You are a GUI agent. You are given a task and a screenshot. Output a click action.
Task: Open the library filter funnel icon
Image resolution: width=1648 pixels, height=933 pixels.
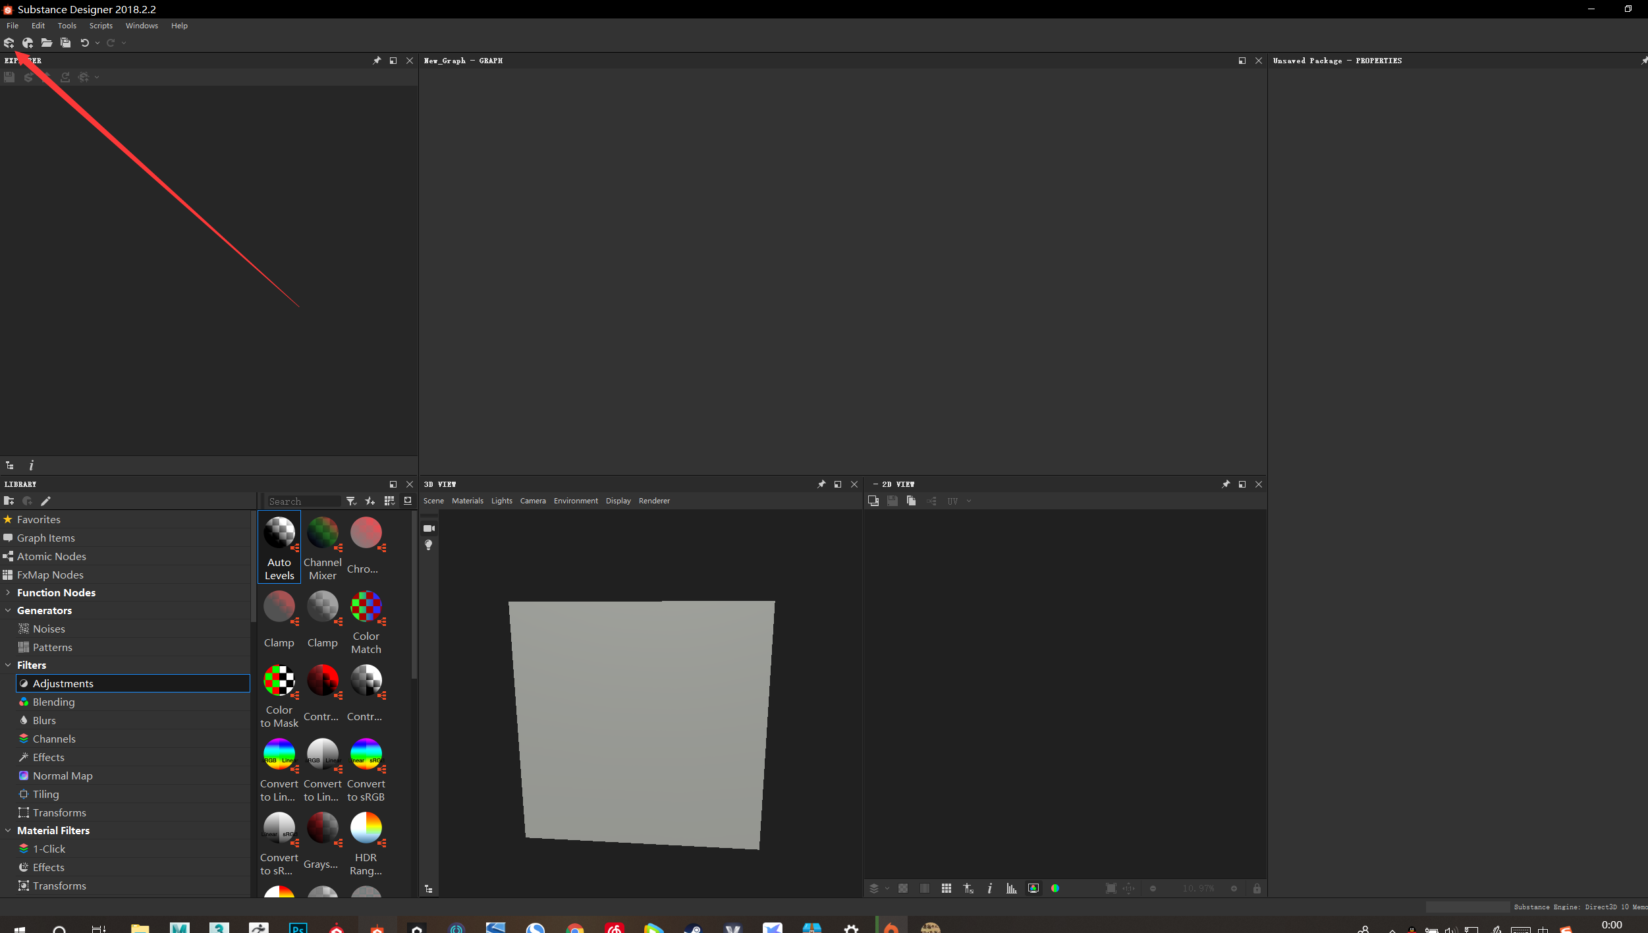(x=352, y=501)
